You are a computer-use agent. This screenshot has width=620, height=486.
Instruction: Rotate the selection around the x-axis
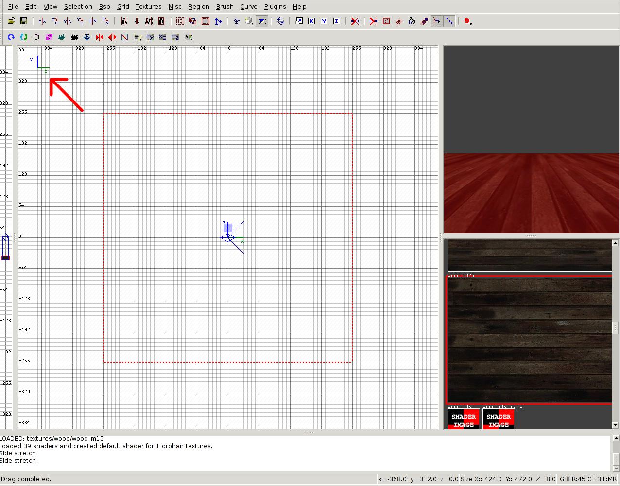[55, 21]
